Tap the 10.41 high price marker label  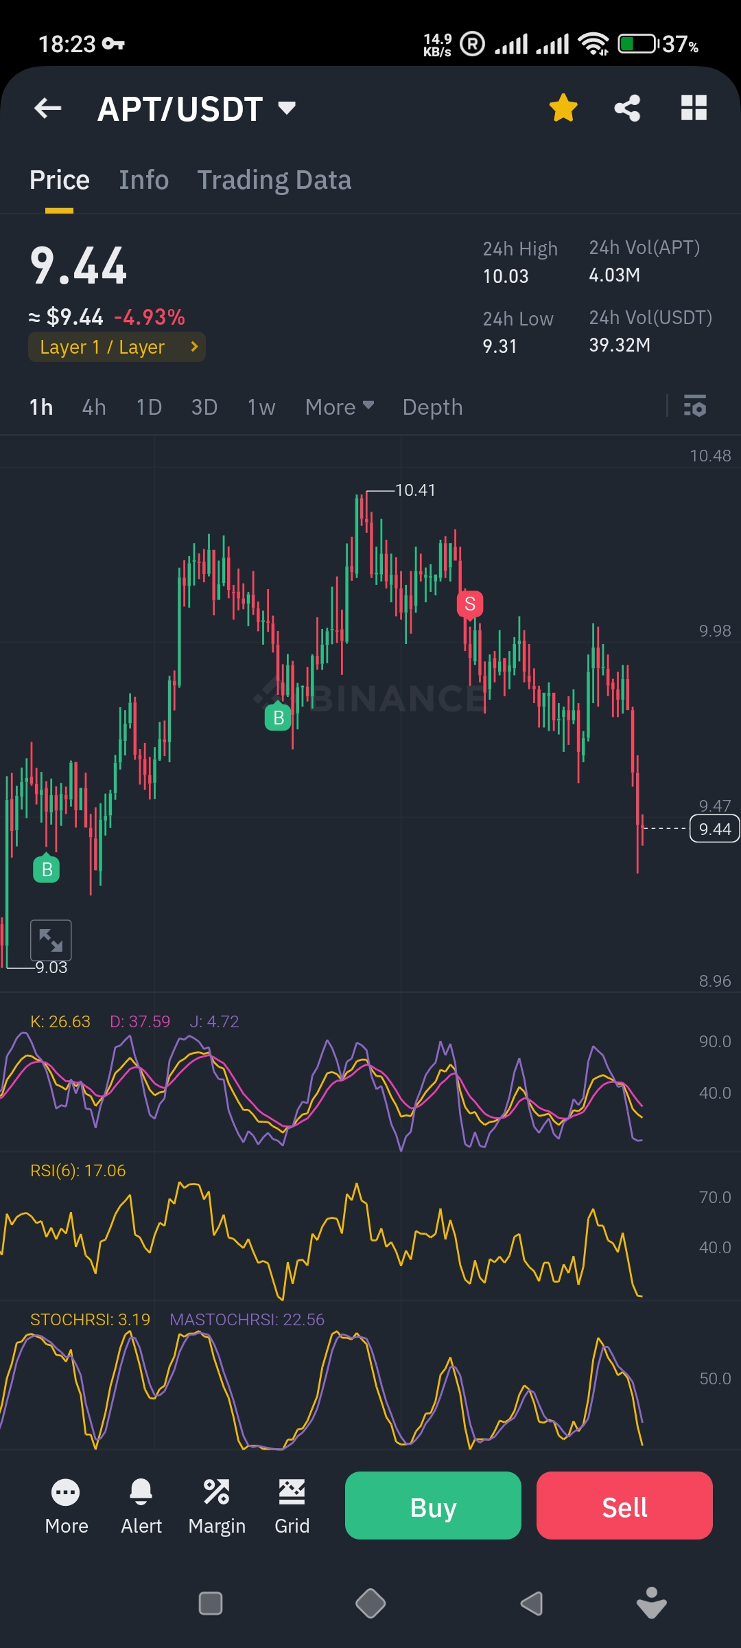click(x=415, y=490)
